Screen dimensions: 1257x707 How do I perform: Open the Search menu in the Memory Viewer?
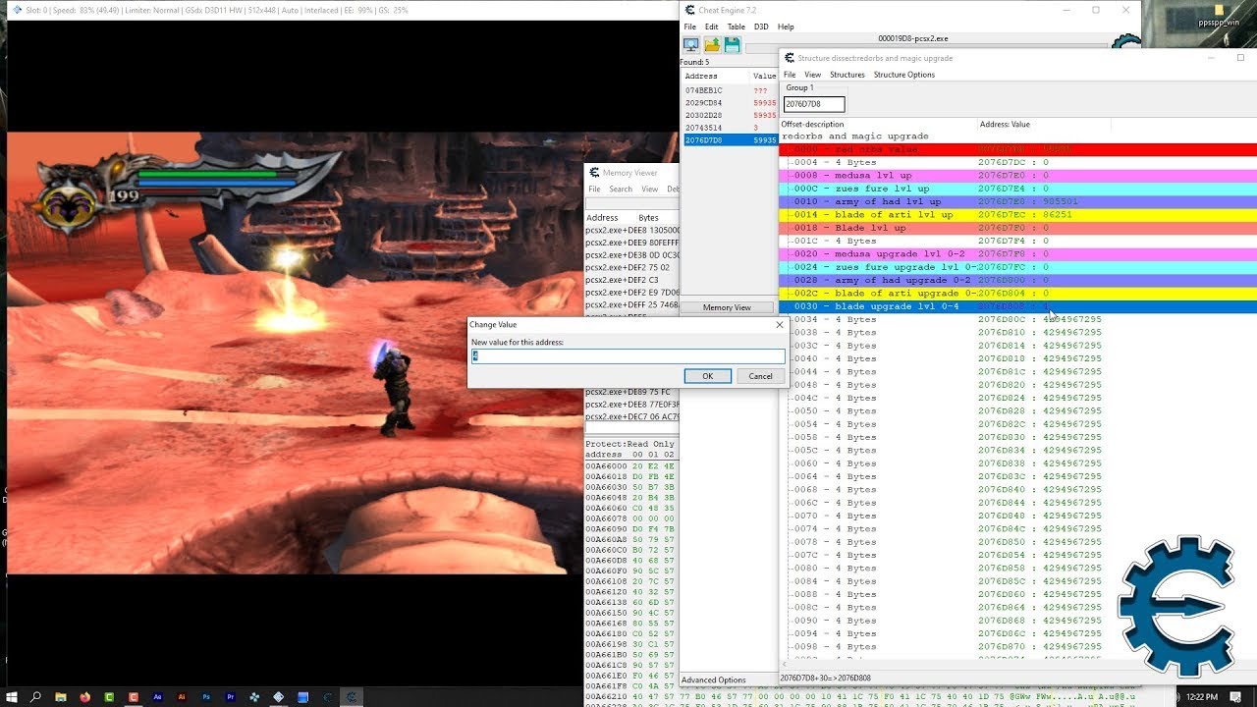coord(621,190)
